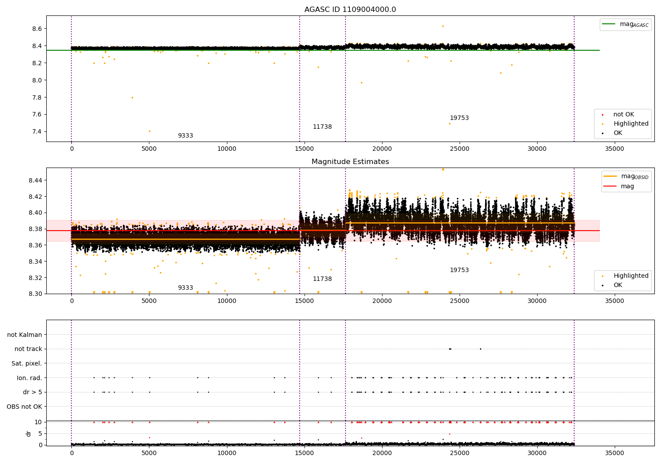This screenshot has height=463, width=661.
Task: Click the 10000 x-axis tick under middle plot
Action: pyautogui.click(x=227, y=301)
